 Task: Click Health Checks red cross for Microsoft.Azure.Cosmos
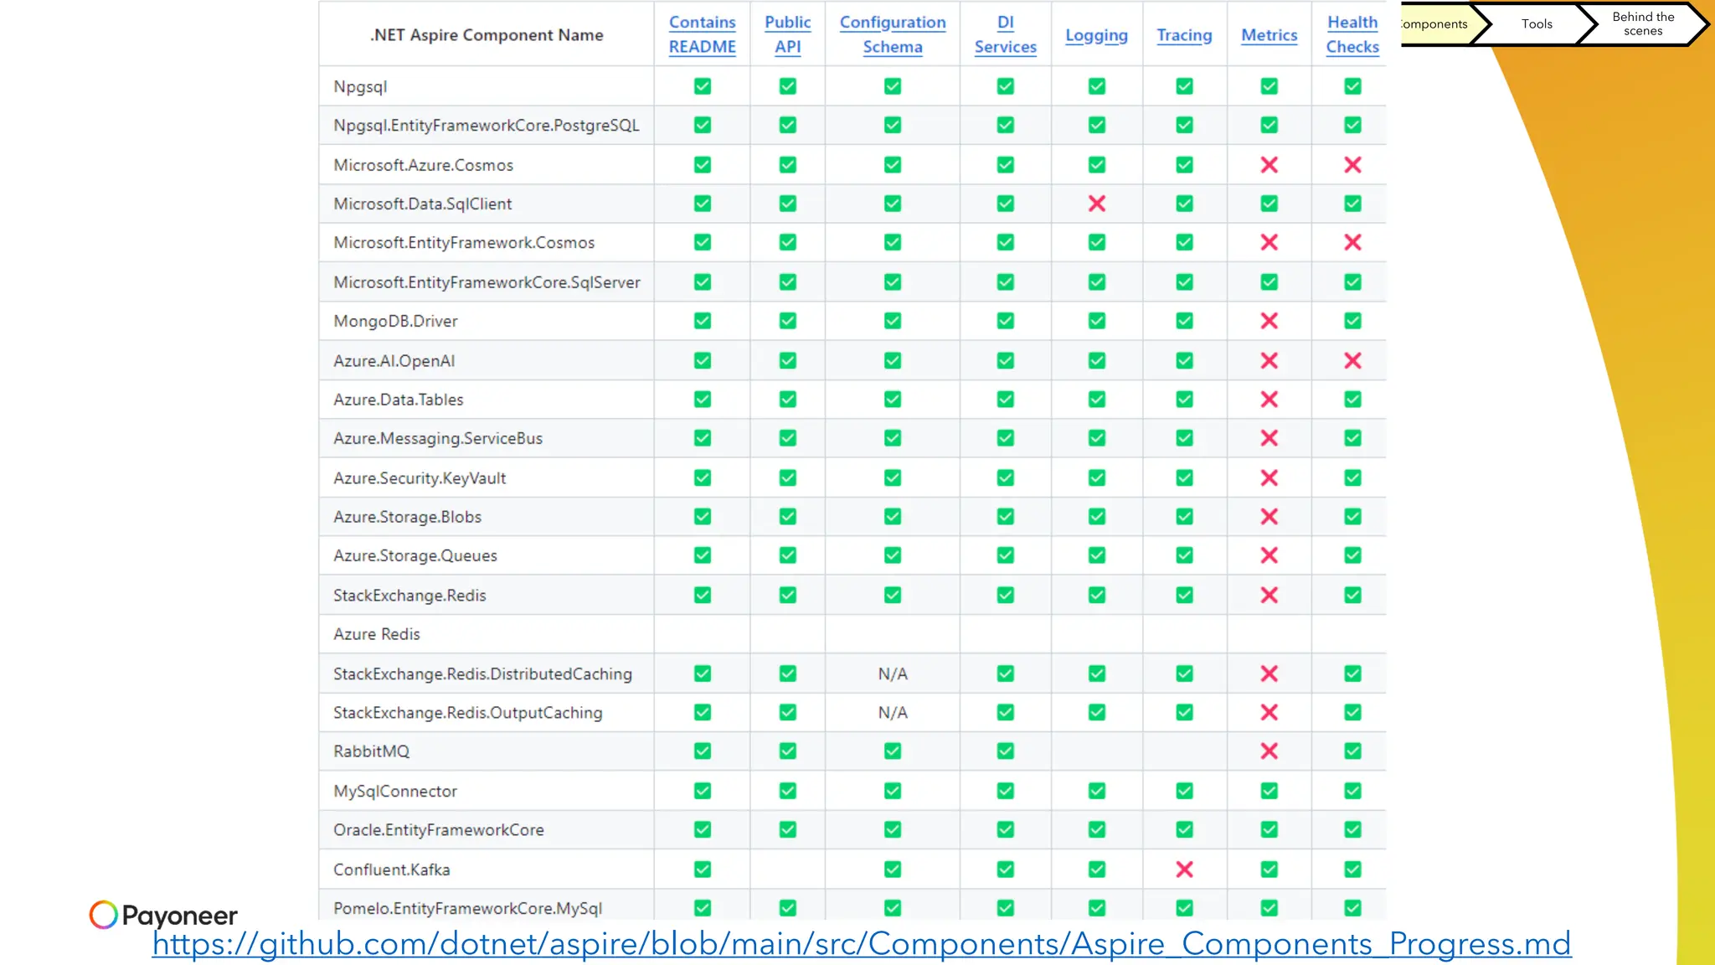1352,165
